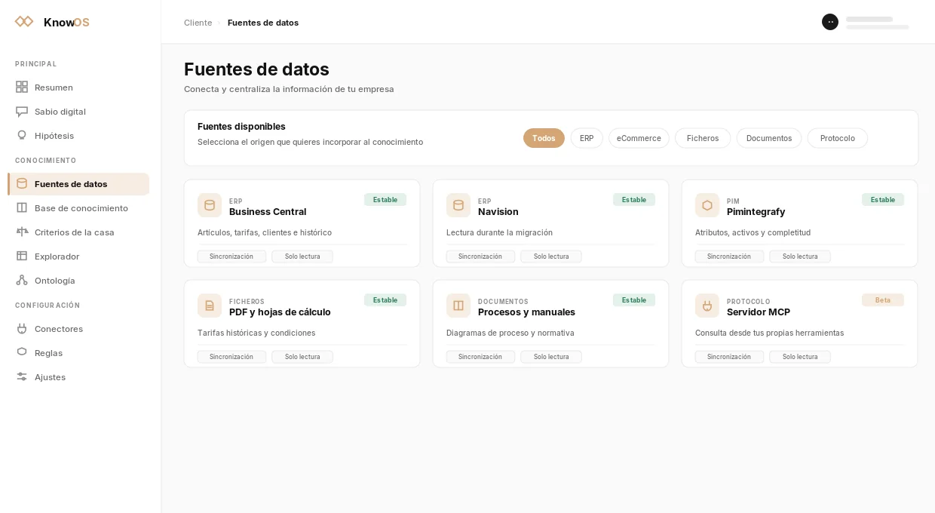Click Solo lectura tag on Business Central

pos(302,256)
